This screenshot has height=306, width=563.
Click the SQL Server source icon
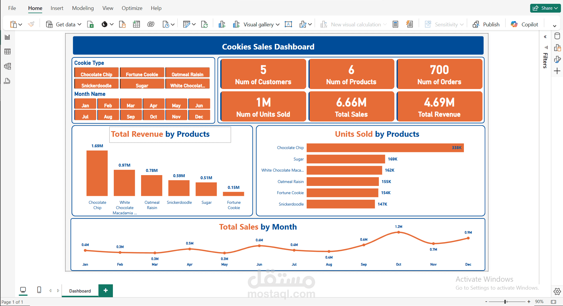pos(122,24)
